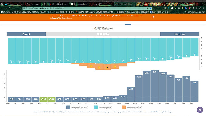
Task: Bookmark star icon in address bar
Action: [x=150, y=8]
